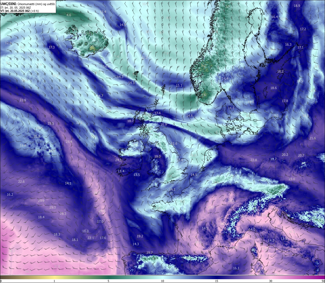Image resolution: width=325 pixels, height=283 pixels.
Task: Click the 17.0 value on the map
Action: 100,221
